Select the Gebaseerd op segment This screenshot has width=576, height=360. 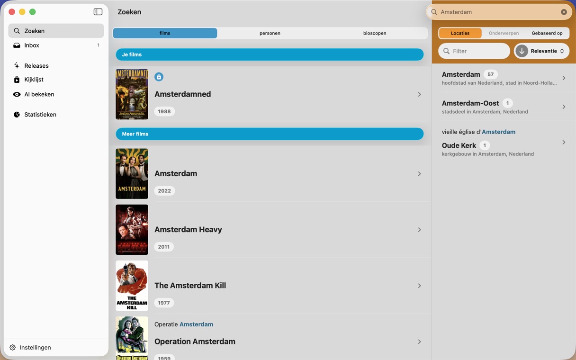coord(547,33)
